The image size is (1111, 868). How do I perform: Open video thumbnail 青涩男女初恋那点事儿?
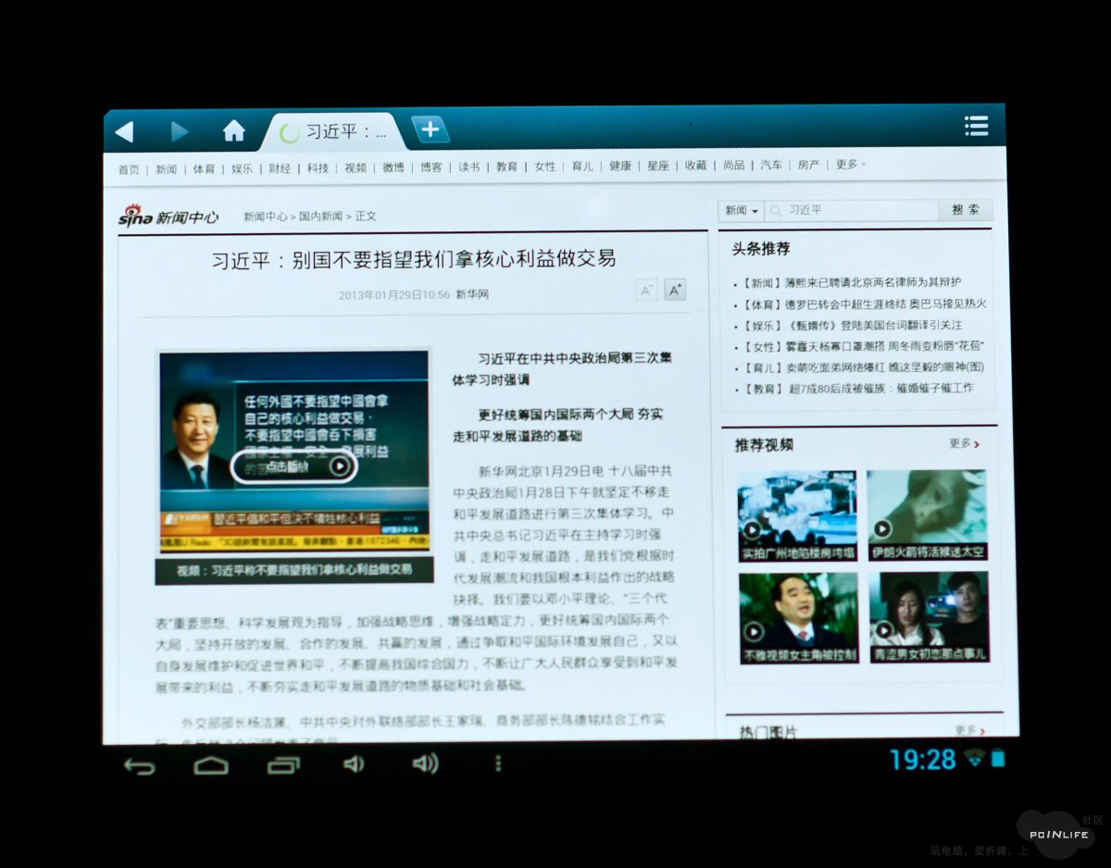tap(930, 616)
